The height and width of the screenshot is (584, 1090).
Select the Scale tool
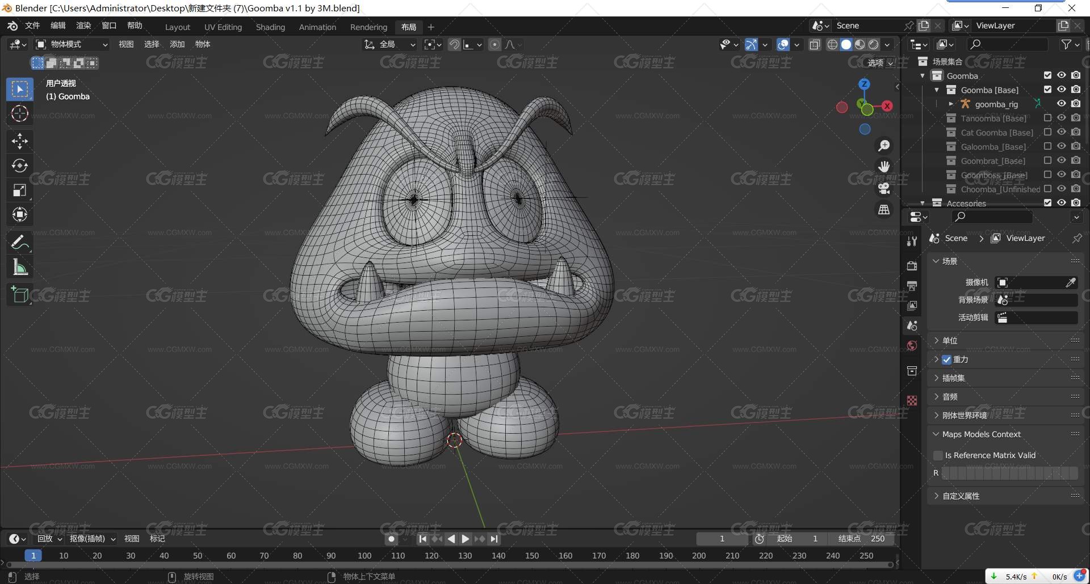[x=20, y=190]
